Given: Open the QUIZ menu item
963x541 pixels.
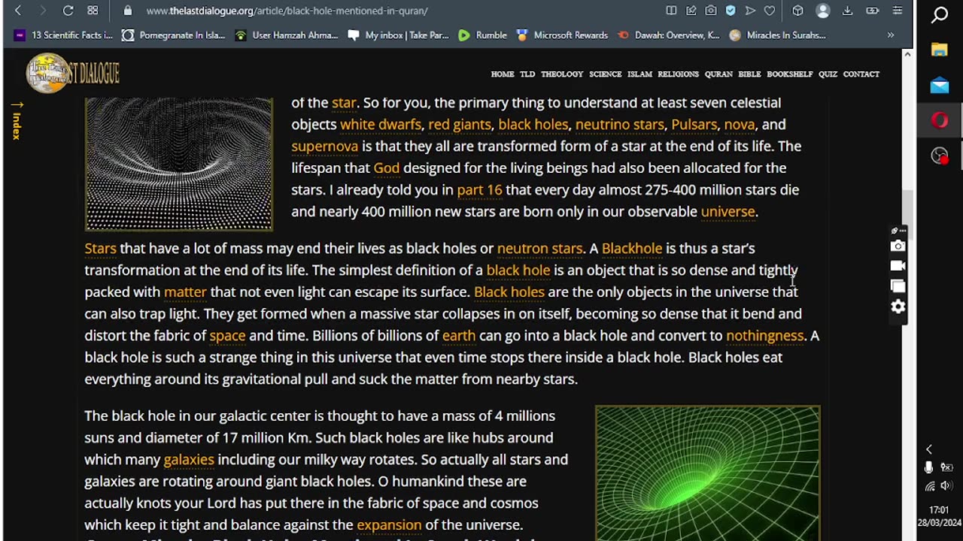Looking at the screenshot, I should [x=828, y=74].
